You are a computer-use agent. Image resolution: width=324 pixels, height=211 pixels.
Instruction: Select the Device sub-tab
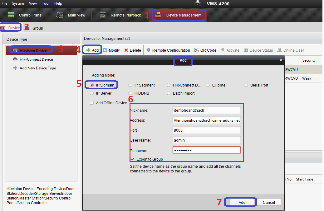pyautogui.click(x=10, y=28)
